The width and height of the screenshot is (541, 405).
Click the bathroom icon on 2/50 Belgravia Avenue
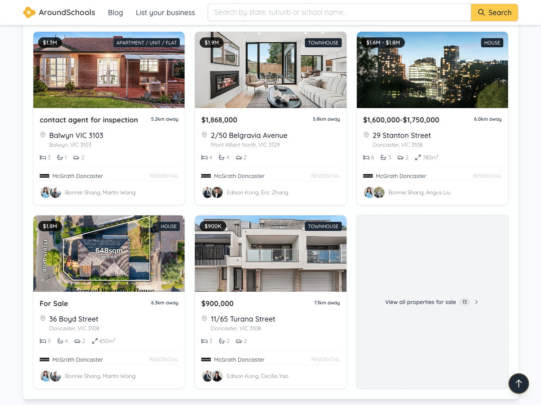coord(221,157)
